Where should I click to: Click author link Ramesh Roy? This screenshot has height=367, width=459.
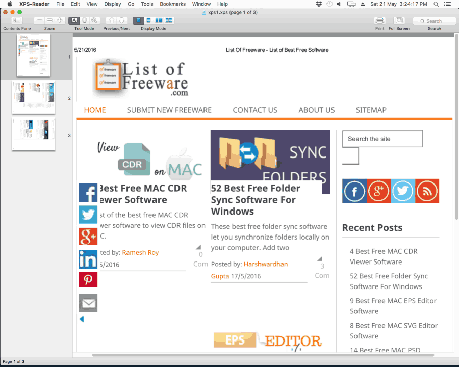tap(140, 253)
